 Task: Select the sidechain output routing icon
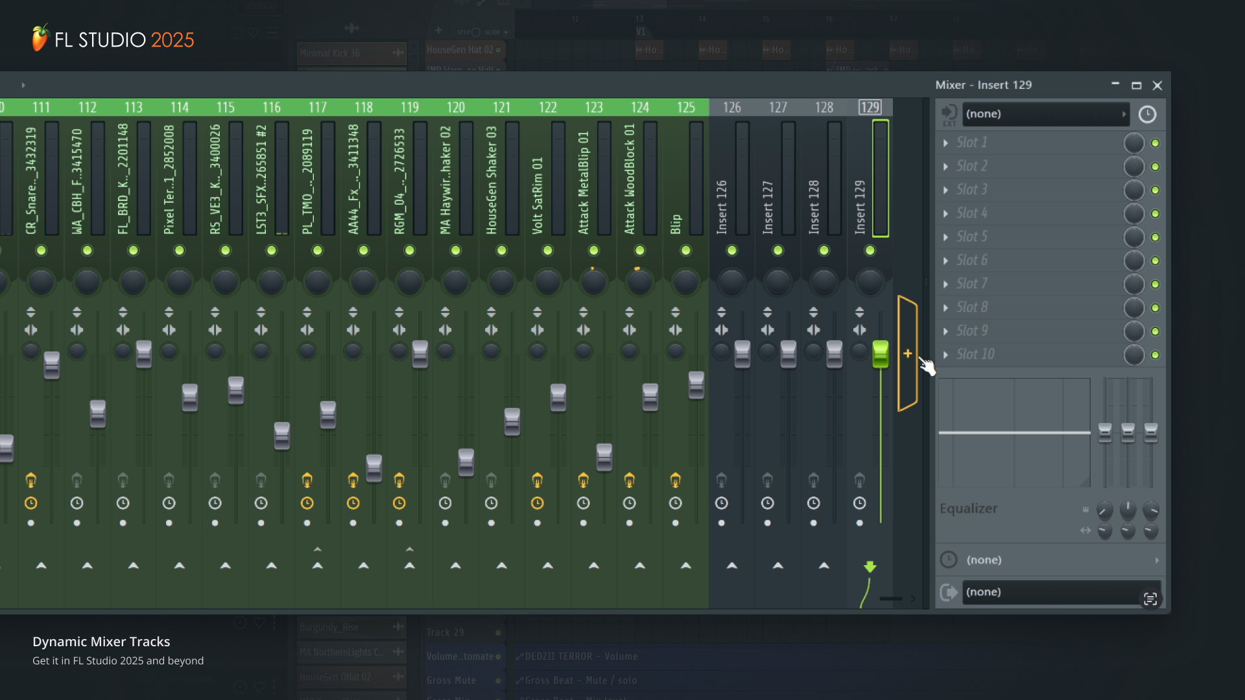pyautogui.click(x=949, y=592)
